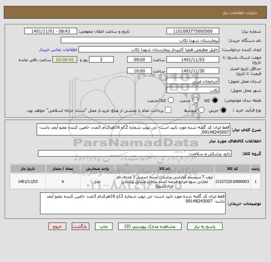Click the خروج exit button

pyautogui.click(x=57, y=226)
